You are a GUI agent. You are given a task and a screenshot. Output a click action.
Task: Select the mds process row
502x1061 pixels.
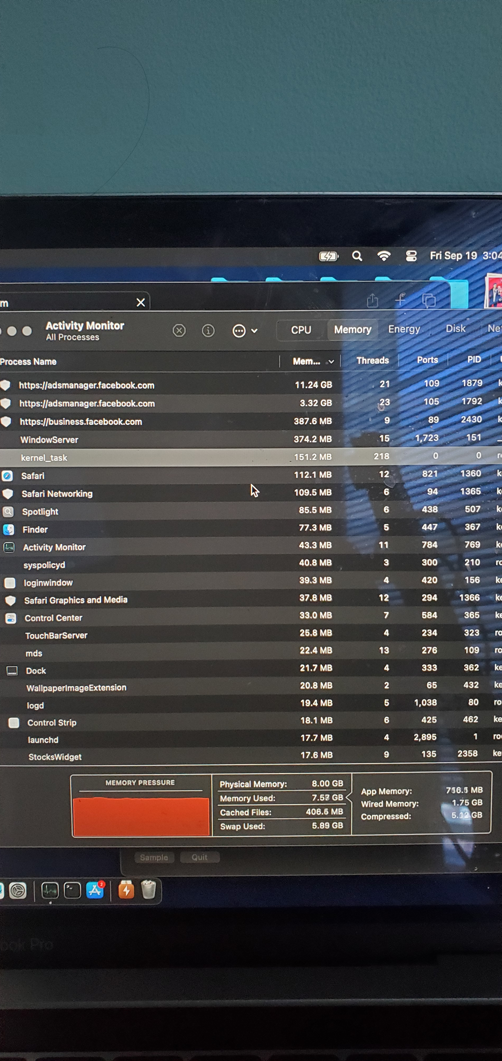pyautogui.click(x=251, y=653)
